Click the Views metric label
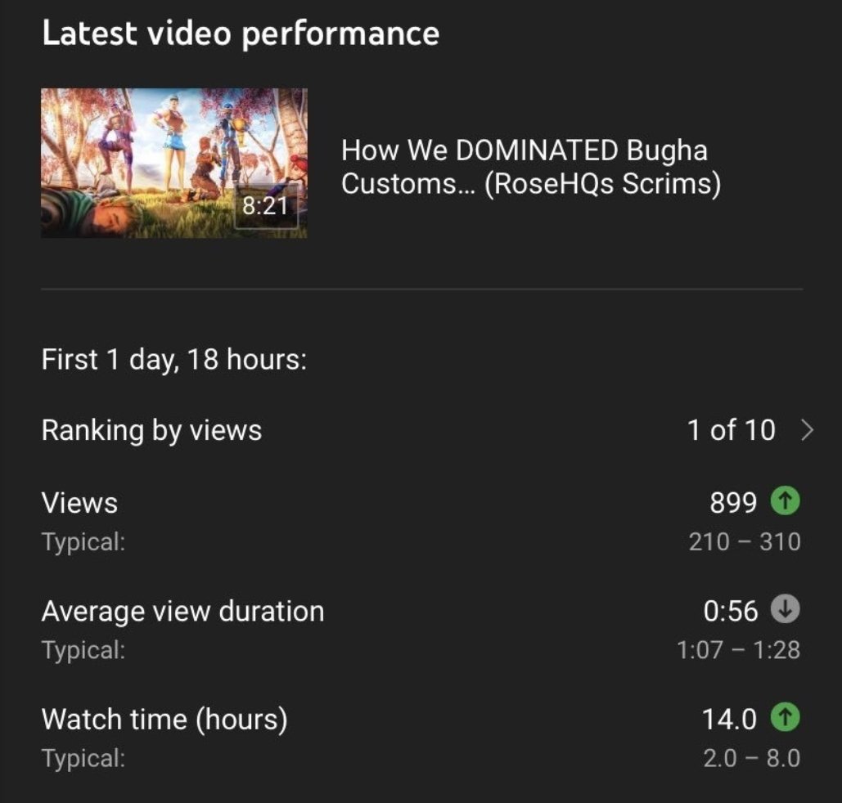 79,503
